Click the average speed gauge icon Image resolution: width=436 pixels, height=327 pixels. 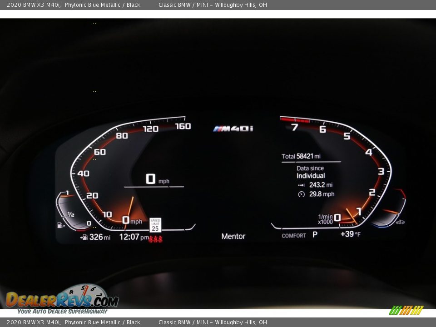point(302,194)
